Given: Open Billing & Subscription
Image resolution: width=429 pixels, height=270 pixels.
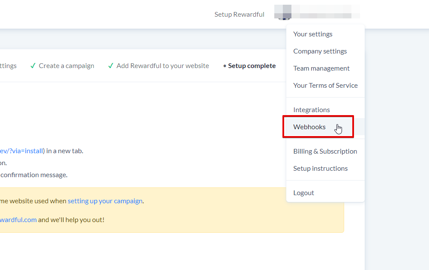Looking at the screenshot, I should (325, 151).
